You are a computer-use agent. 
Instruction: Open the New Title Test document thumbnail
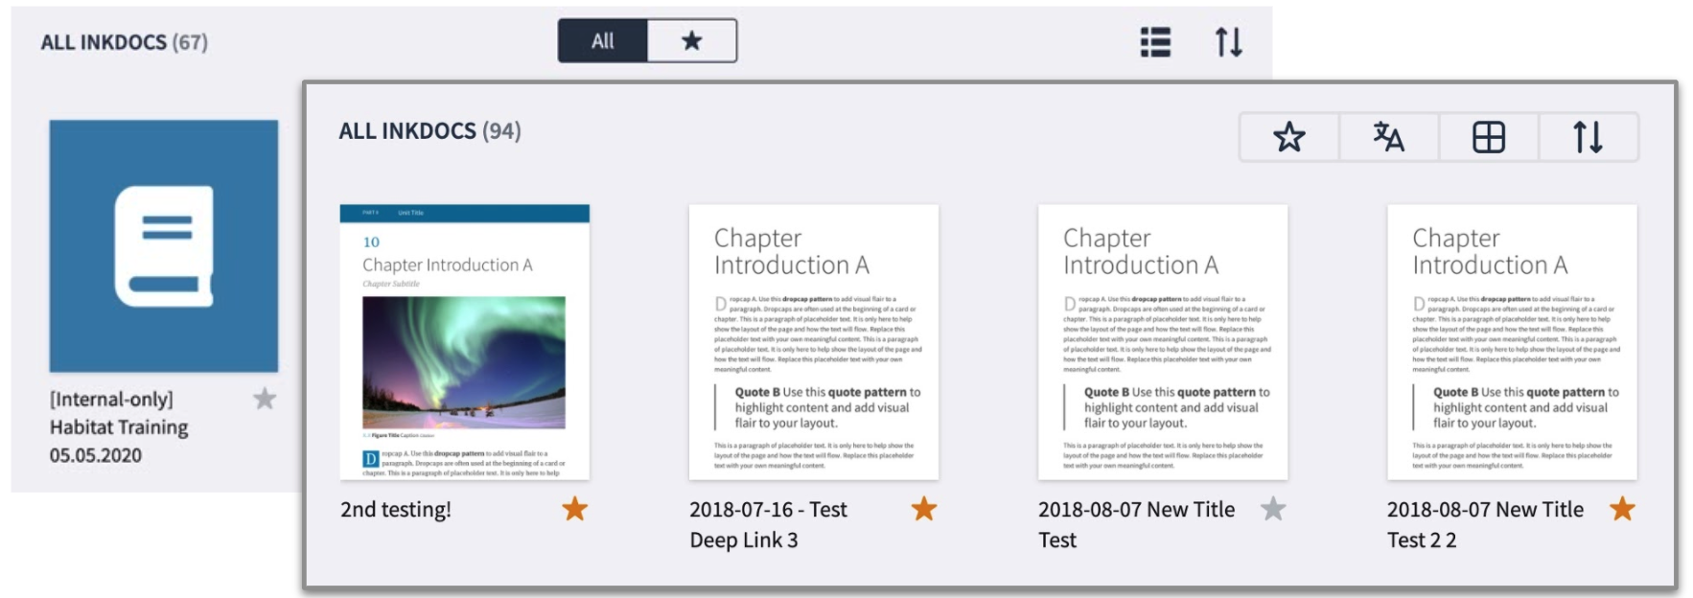(1163, 342)
